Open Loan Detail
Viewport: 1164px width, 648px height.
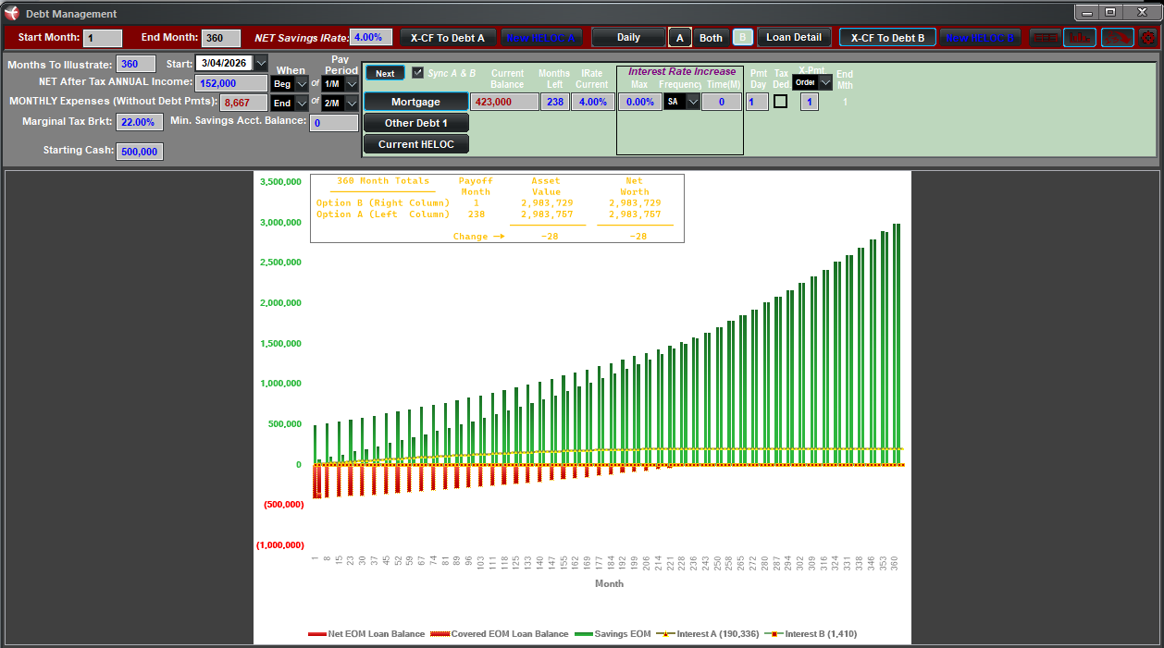[794, 38]
